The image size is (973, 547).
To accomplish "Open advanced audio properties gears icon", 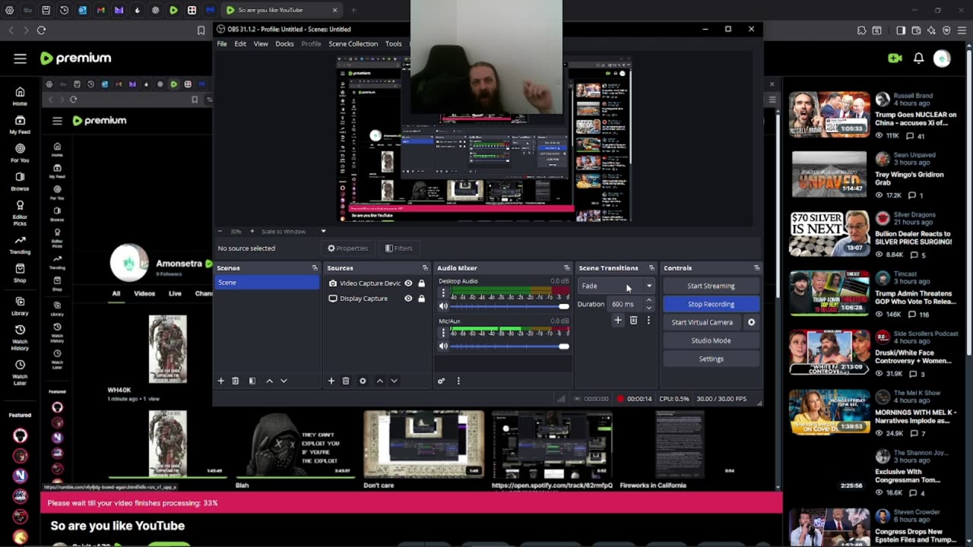I will (441, 381).
